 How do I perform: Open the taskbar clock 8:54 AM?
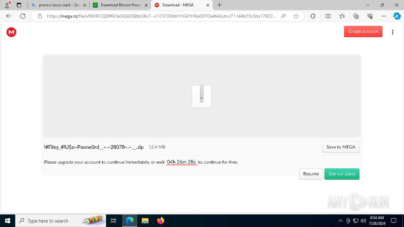(377, 221)
